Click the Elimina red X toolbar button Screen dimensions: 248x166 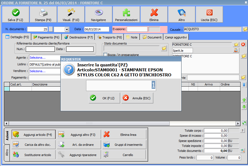pyautogui.click(x=154, y=15)
